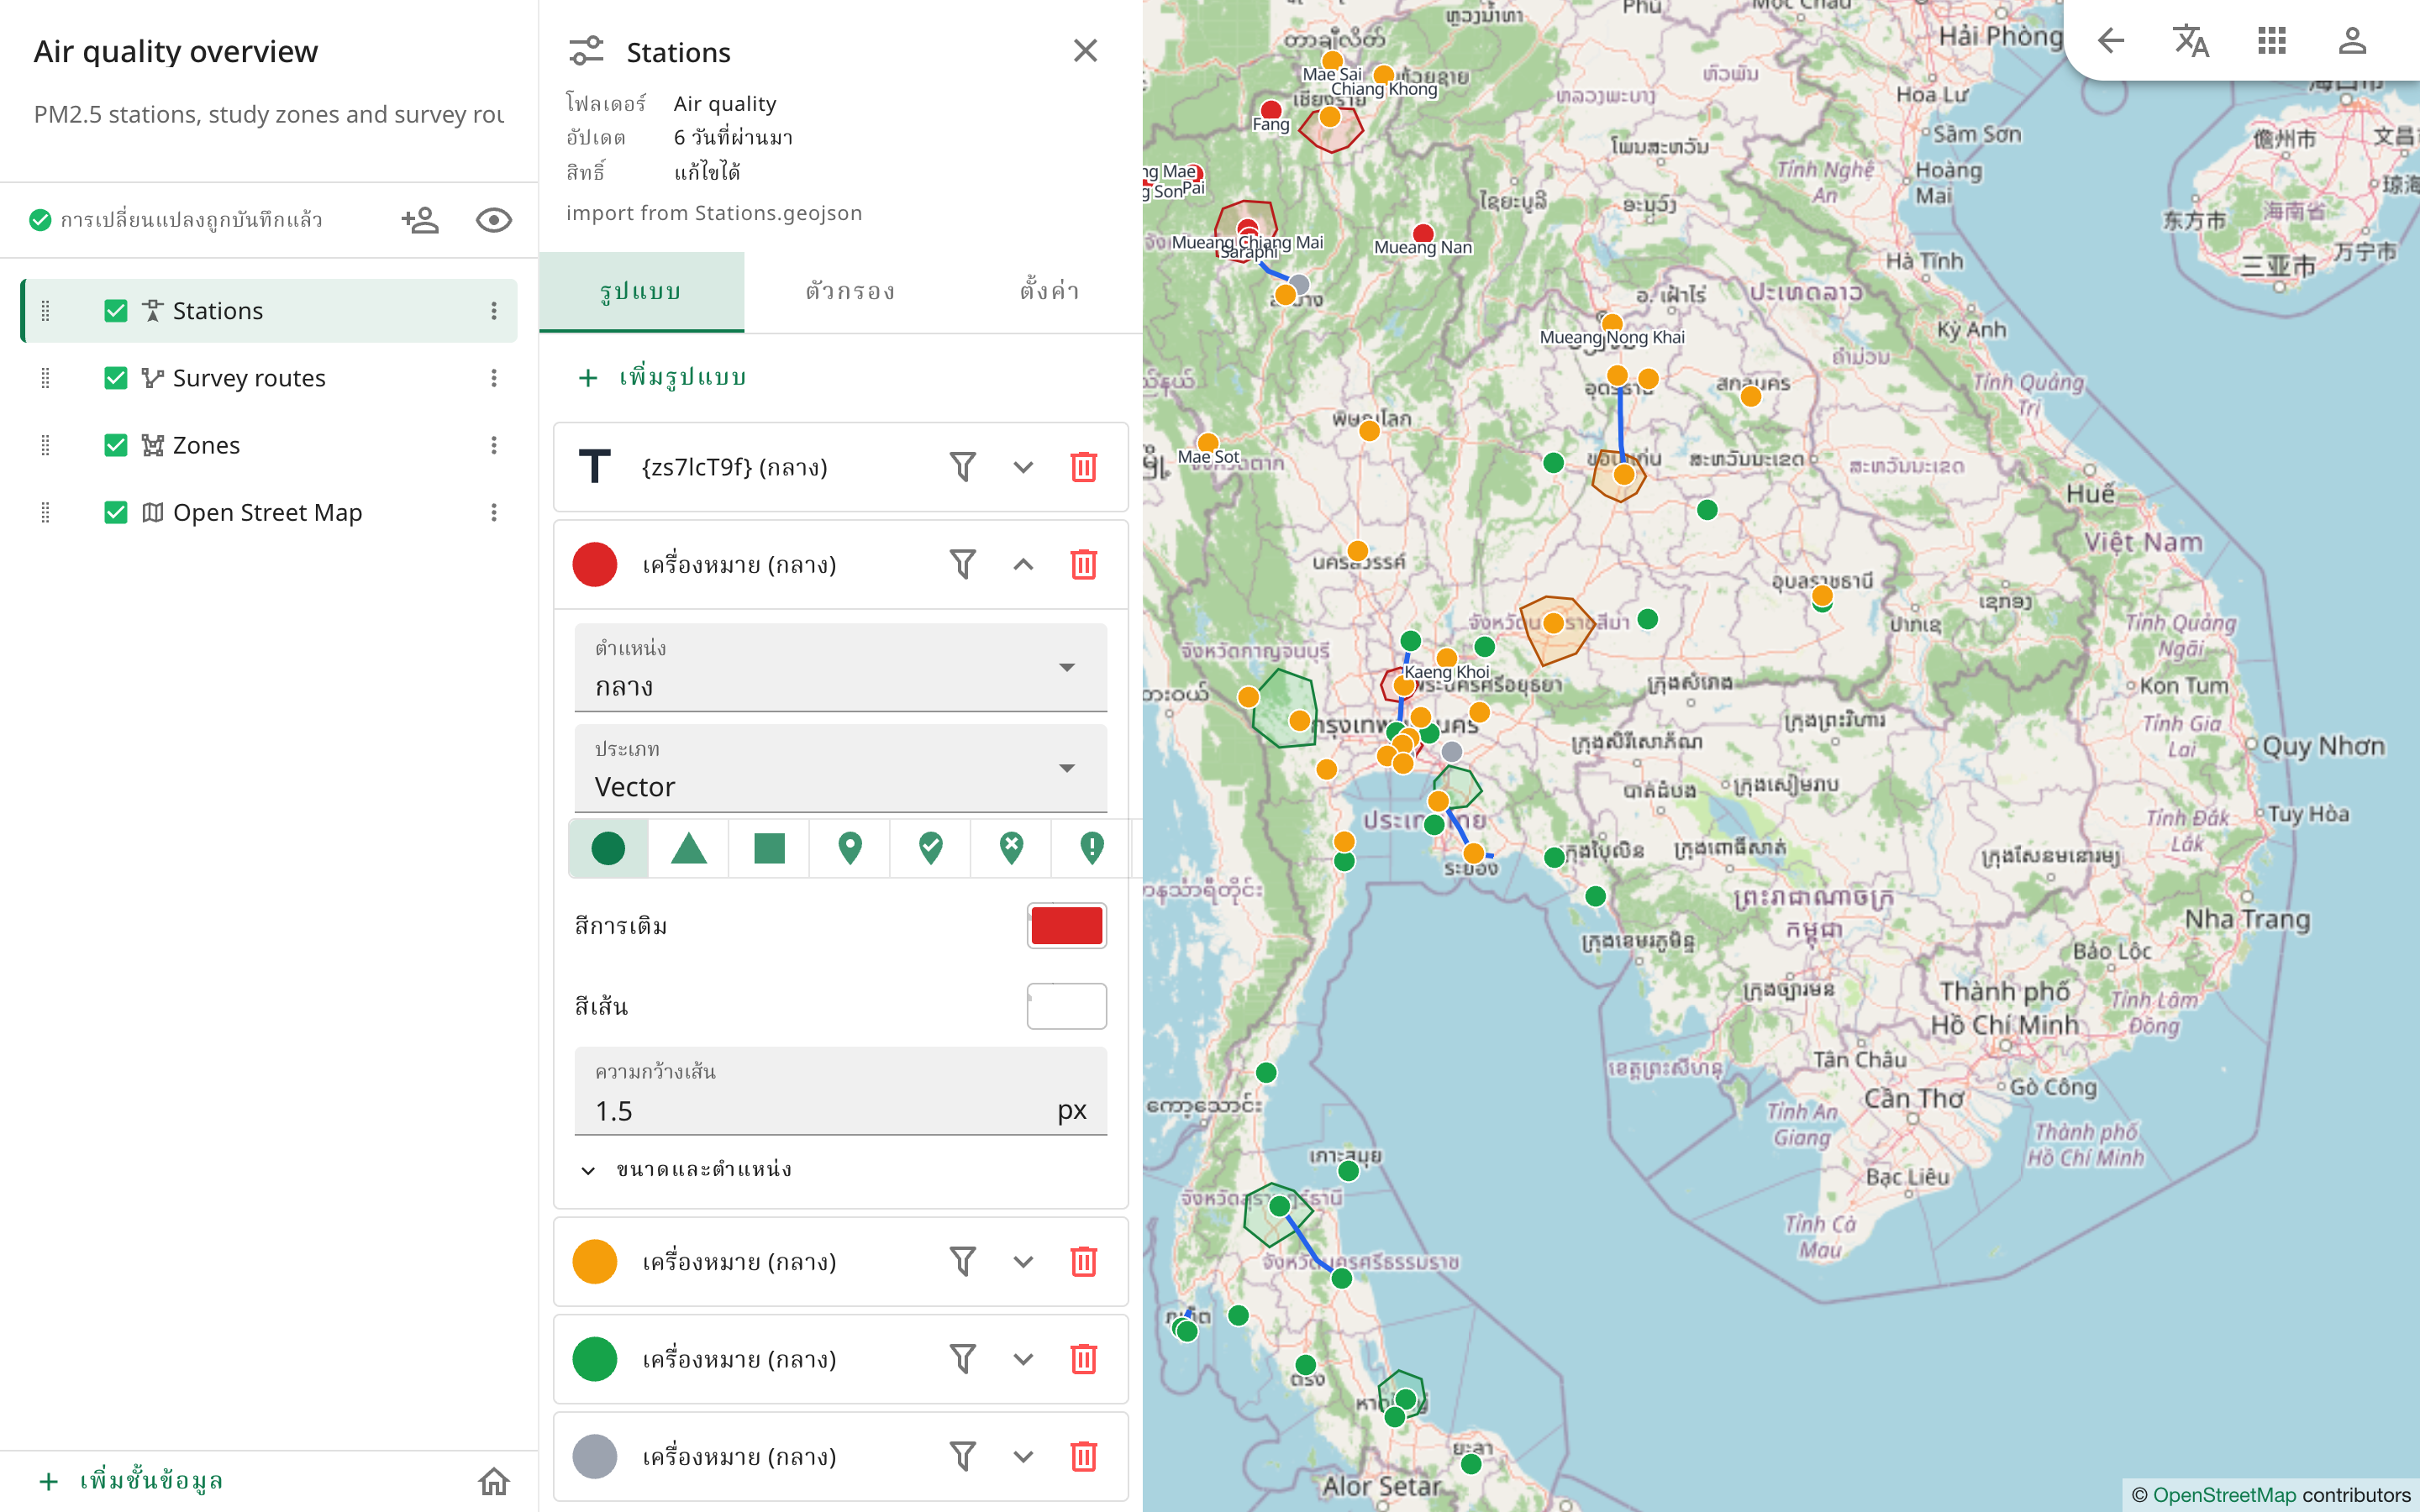Select the map pin marker shape
Image resolution: width=2420 pixels, height=1512 pixels.
point(850,848)
